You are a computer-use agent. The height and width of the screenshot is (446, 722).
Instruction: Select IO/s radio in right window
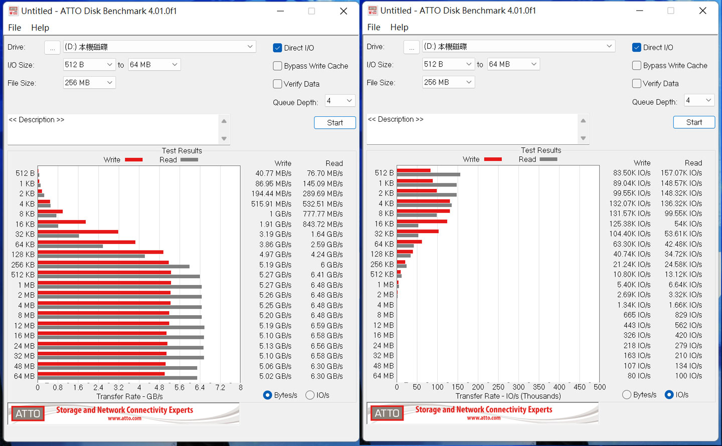click(x=669, y=395)
